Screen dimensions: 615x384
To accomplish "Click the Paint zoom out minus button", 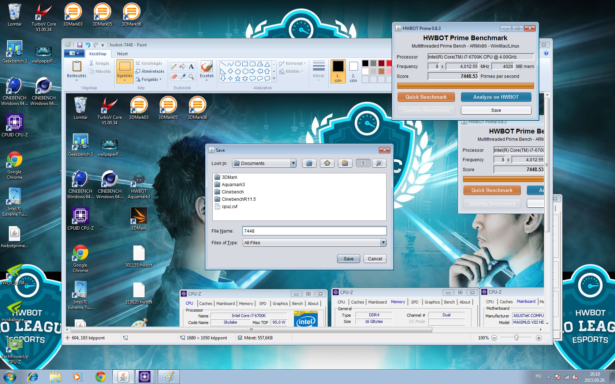I will (494, 338).
